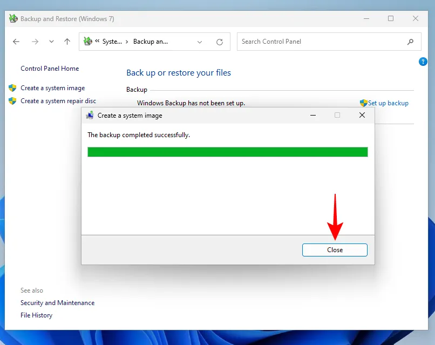
Task: Click the breadcrumb double chevron before Syste...
Action: tap(97, 41)
